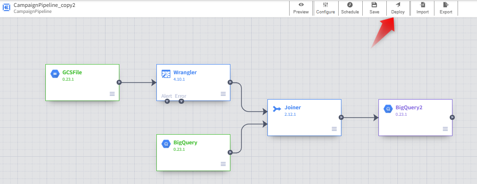Click the Error label on Wrangler node
Image resolution: width=477 pixels, height=184 pixels.
[x=181, y=96]
